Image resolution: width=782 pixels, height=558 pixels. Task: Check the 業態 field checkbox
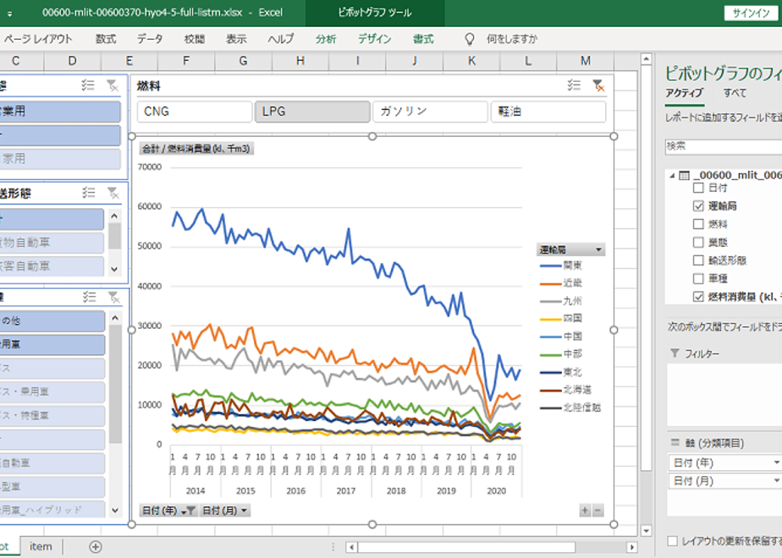click(x=698, y=242)
